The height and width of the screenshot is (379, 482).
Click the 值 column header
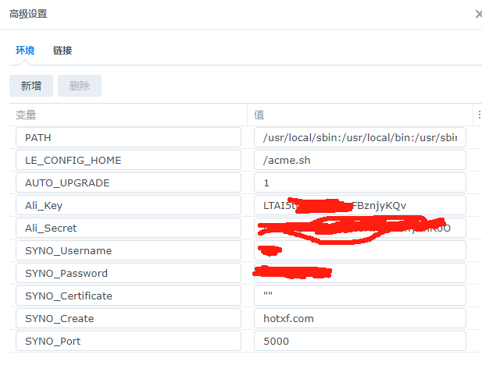tap(359, 115)
